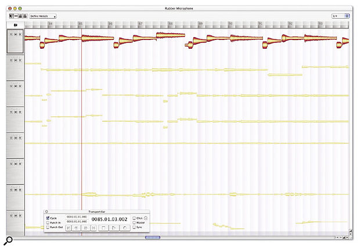Click bar 87 in the timeline ruler

coord(140,25)
